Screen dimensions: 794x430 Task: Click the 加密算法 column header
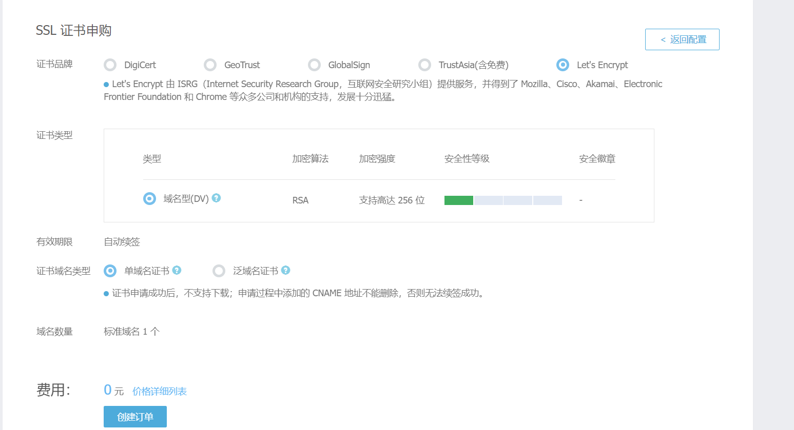point(310,159)
